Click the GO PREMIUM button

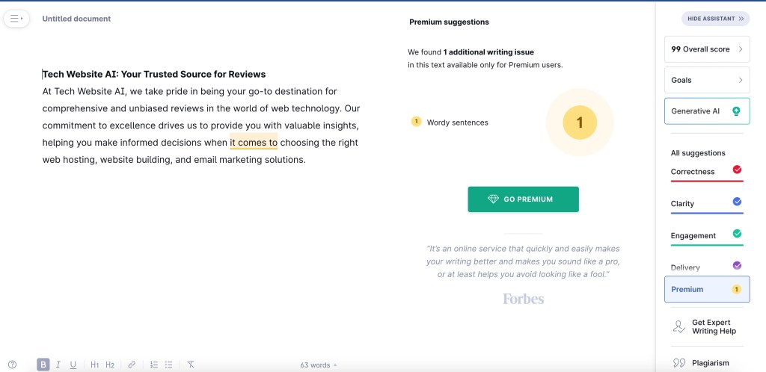tap(523, 199)
